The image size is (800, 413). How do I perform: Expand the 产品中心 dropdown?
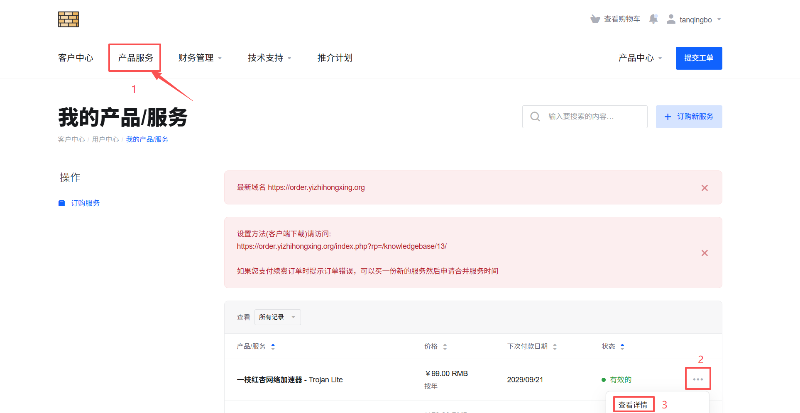click(640, 58)
